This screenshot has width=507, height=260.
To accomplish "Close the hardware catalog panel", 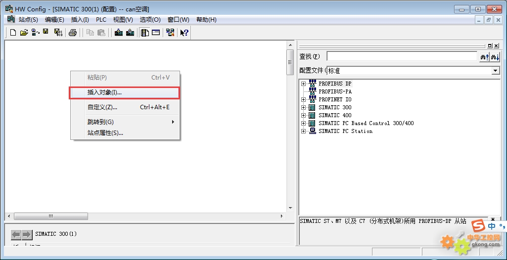I will tap(496, 46).
